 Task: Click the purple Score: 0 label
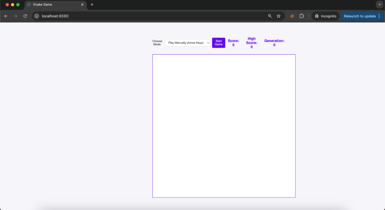coord(233,43)
